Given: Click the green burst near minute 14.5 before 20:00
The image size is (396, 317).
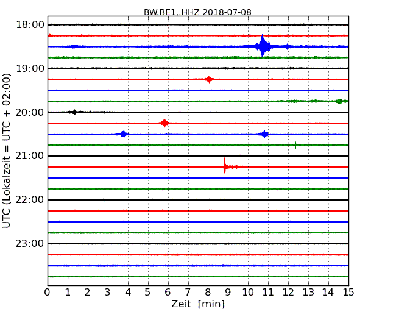Looking at the screenshot, I should click(339, 101).
